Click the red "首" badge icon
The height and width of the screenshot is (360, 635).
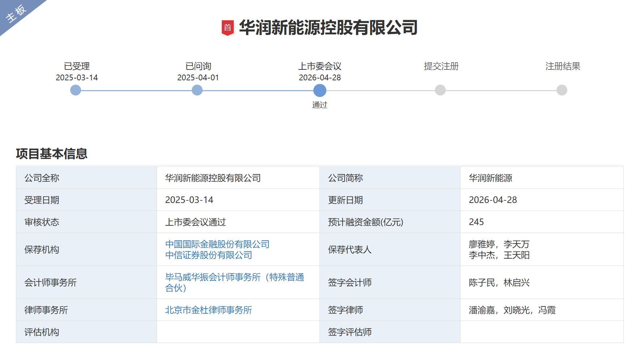click(x=228, y=27)
